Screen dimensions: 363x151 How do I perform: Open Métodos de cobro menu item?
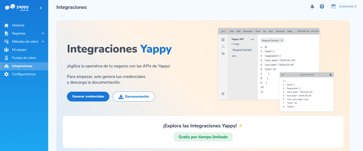24,41
